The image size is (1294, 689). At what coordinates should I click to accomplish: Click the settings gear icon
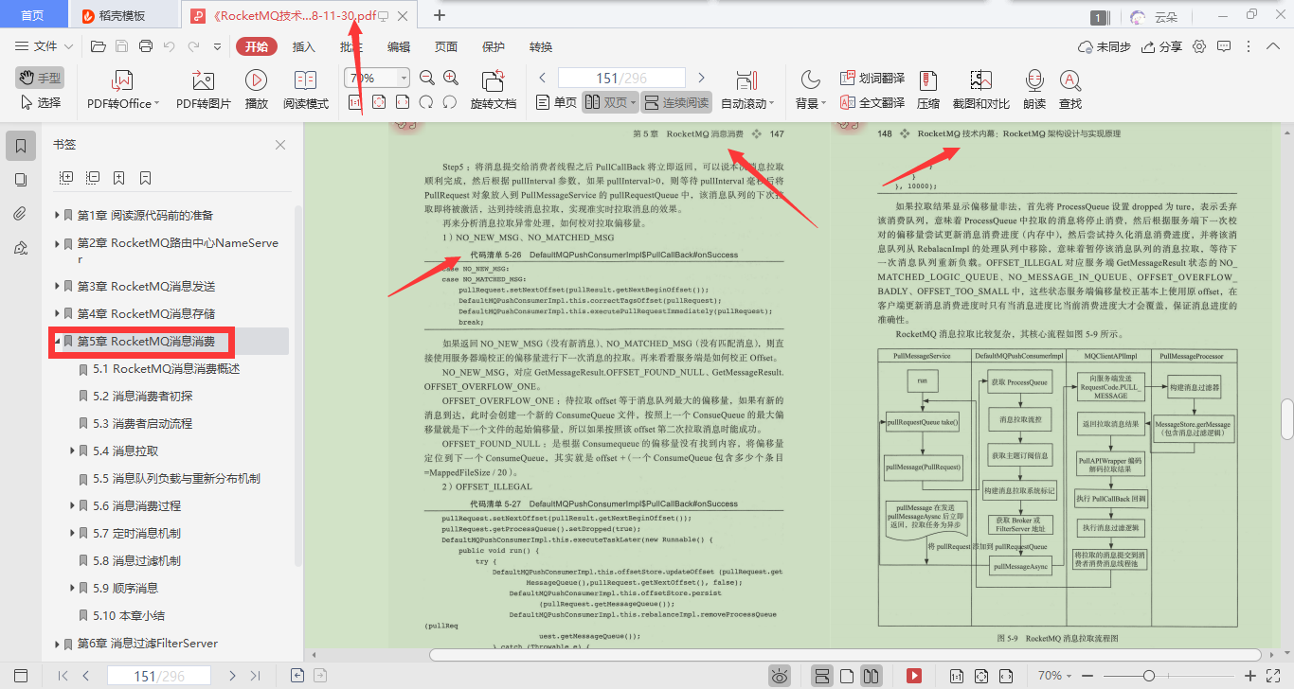(1199, 46)
